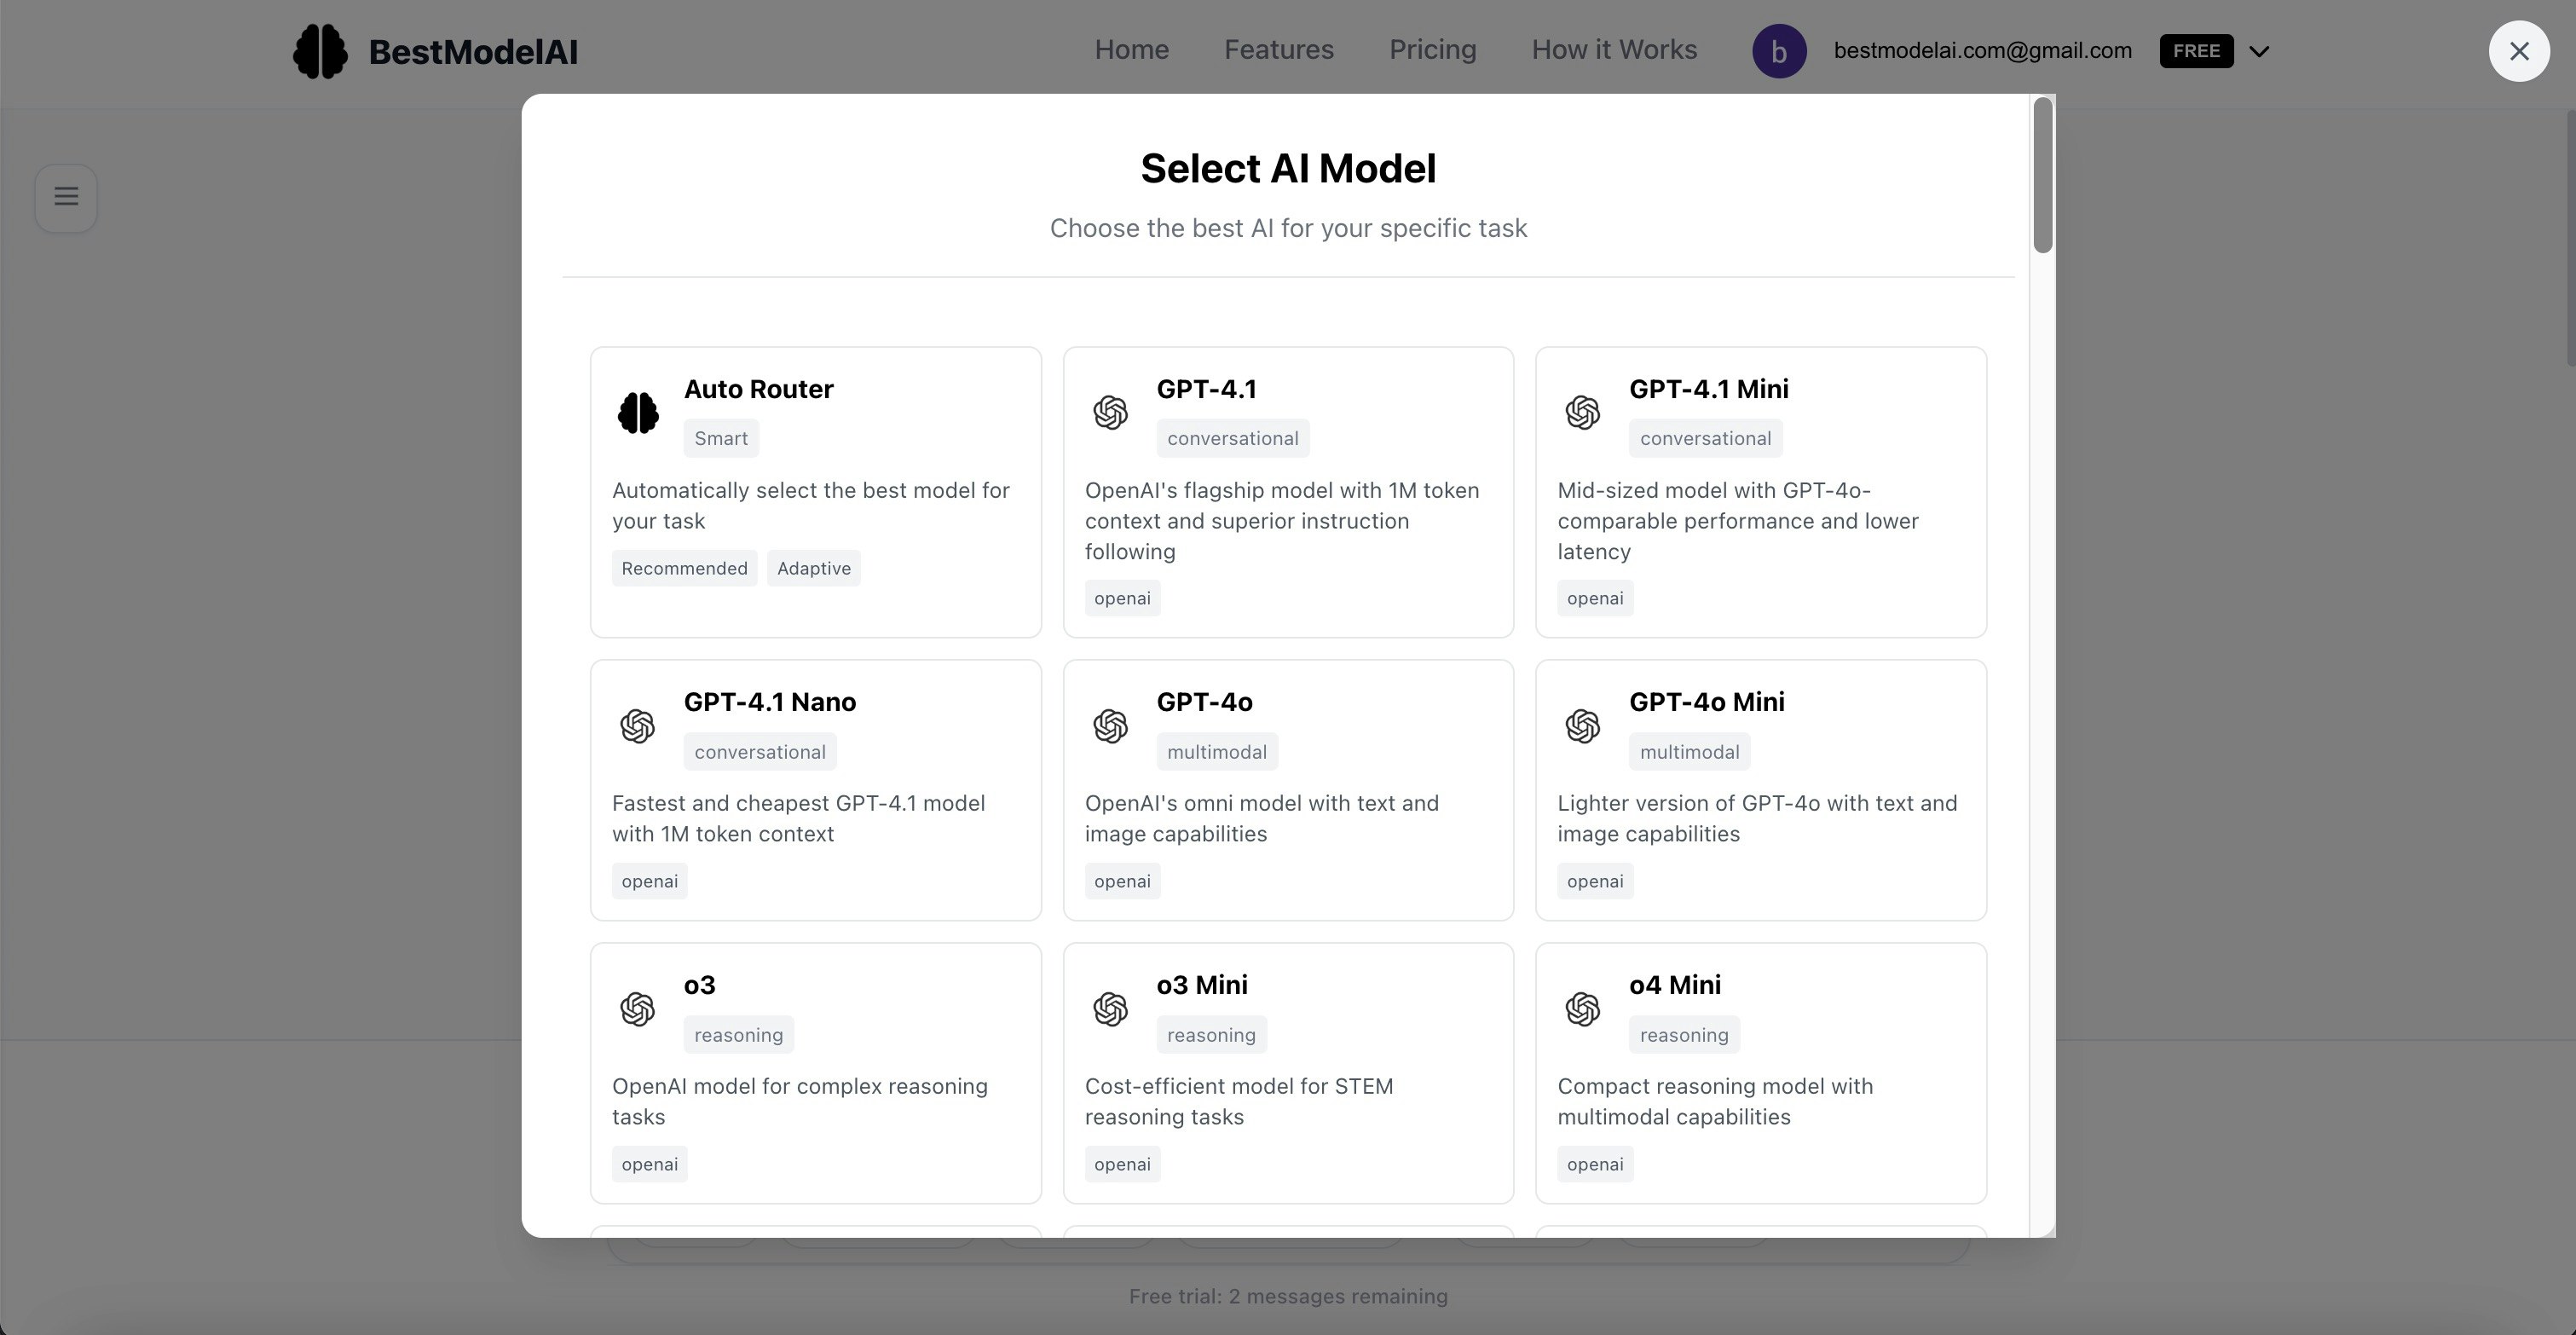
Task: Navigate to Home link
Action: click(x=1131, y=50)
